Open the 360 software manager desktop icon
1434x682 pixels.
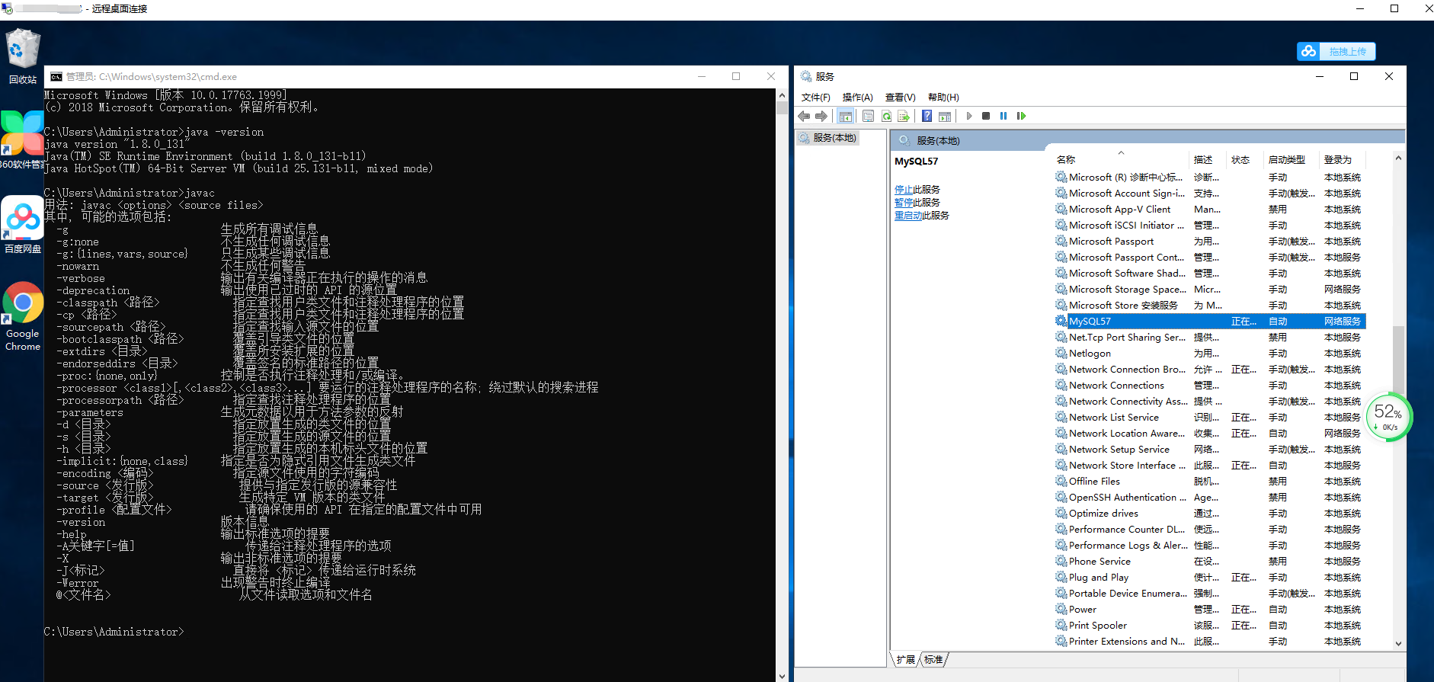(x=22, y=139)
